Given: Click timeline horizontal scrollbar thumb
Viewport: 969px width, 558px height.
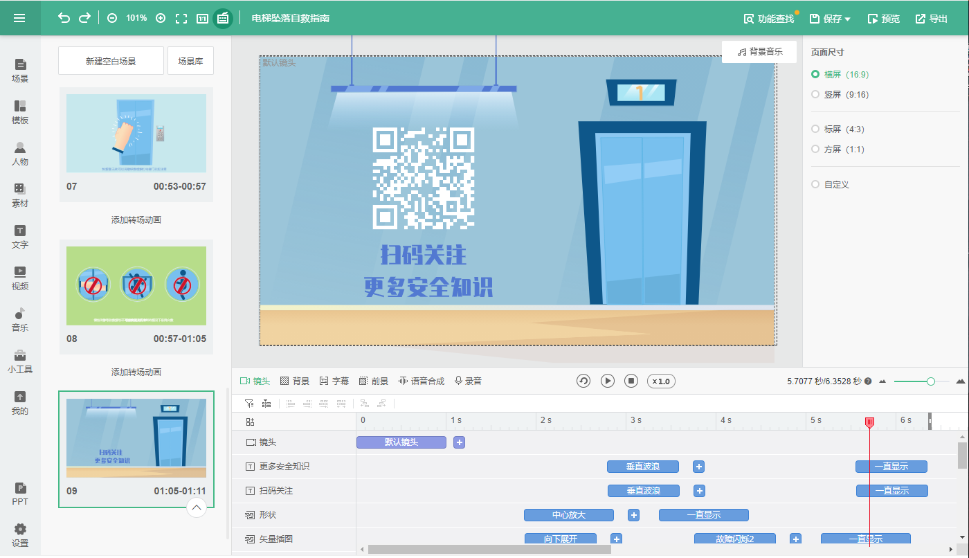Looking at the screenshot, I should click(x=489, y=549).
